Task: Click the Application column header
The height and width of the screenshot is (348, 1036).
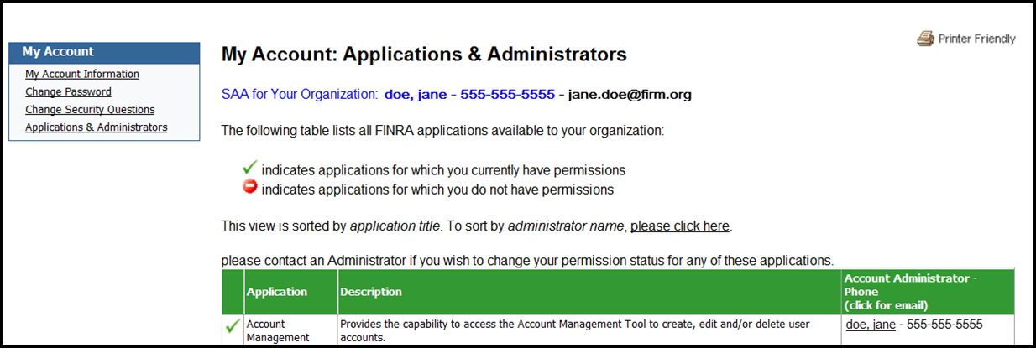Action: [x=277, y=292]
